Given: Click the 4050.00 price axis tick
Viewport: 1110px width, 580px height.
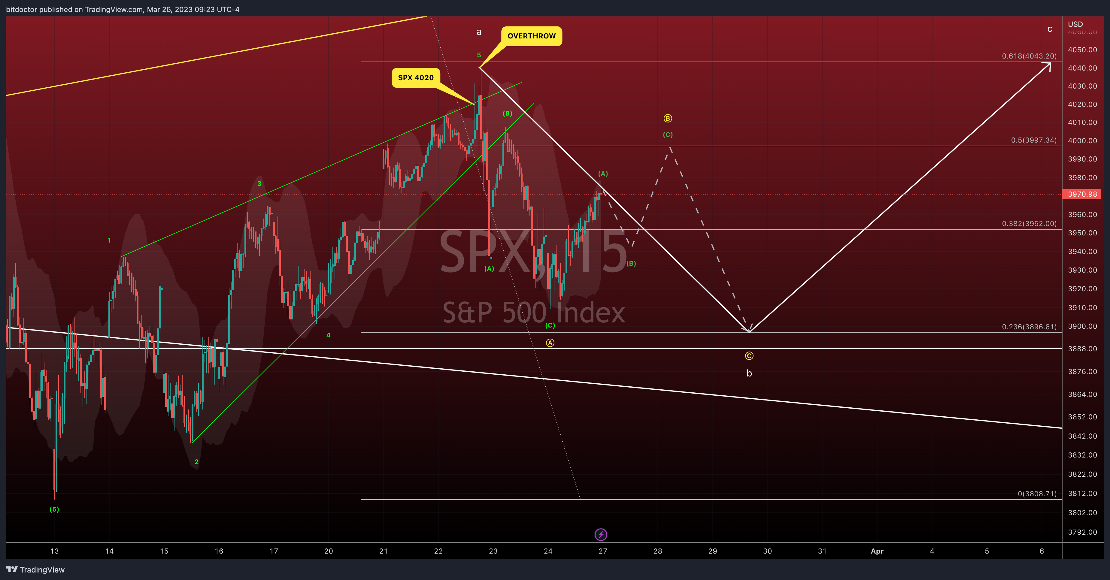Looking at the screenshot, I should click(1082, 50).
